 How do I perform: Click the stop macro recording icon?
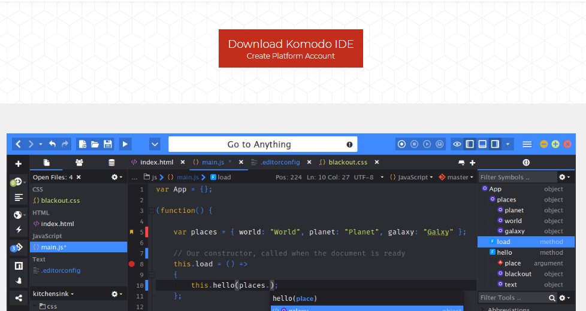coord(415,144)
